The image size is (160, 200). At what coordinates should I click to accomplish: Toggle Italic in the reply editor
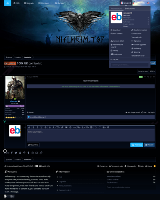[x=37, y=127]
